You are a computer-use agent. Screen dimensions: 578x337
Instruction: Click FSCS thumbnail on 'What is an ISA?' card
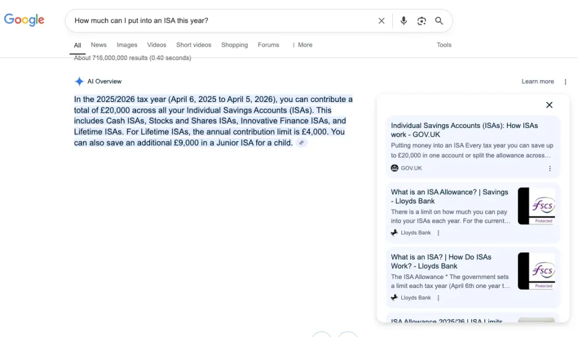[536, 271]
